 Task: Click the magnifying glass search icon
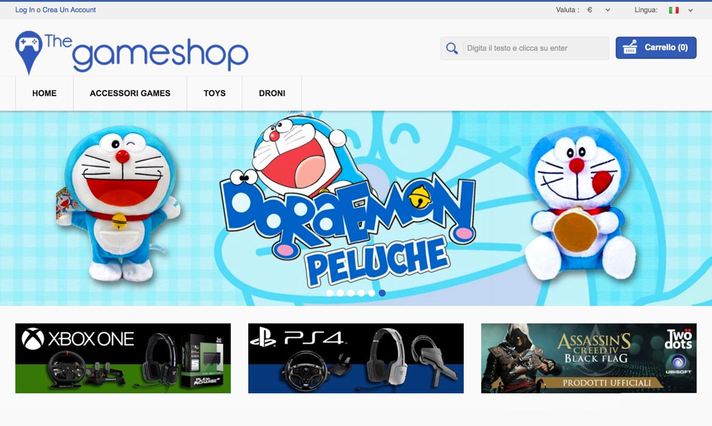(x=452, y=48)
